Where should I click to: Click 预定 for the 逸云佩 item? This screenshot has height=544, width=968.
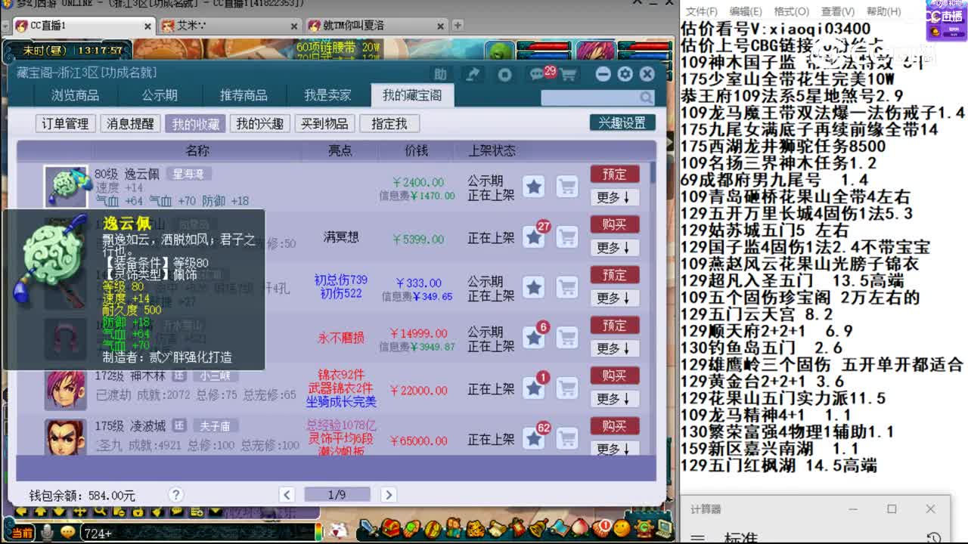pyautogui.click(x=615, y=174)
